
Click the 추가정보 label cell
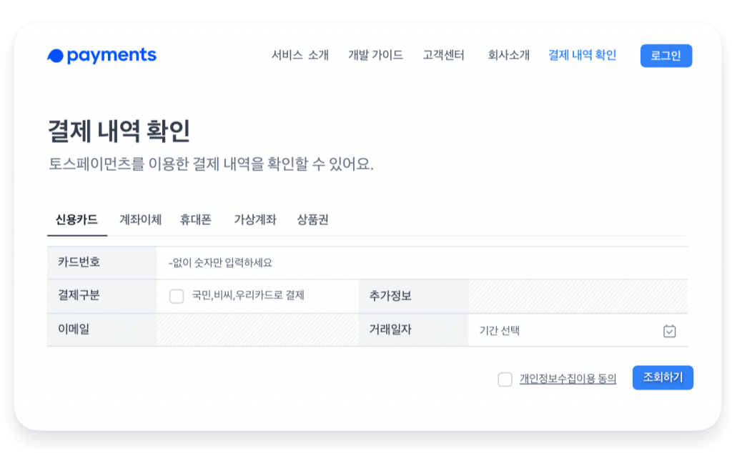point(413,297)
